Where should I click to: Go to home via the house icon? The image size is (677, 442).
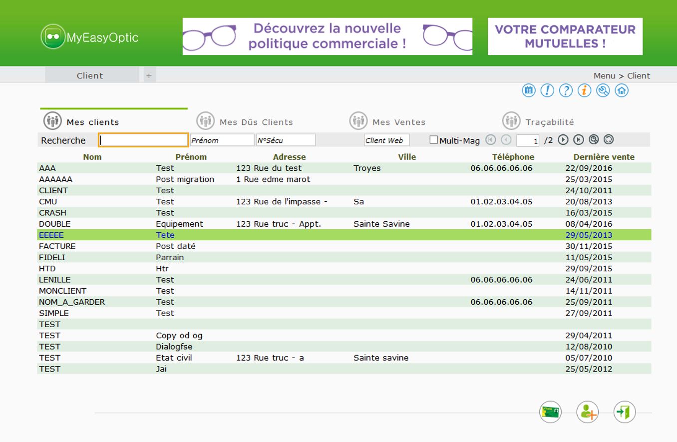pos(622,90)
